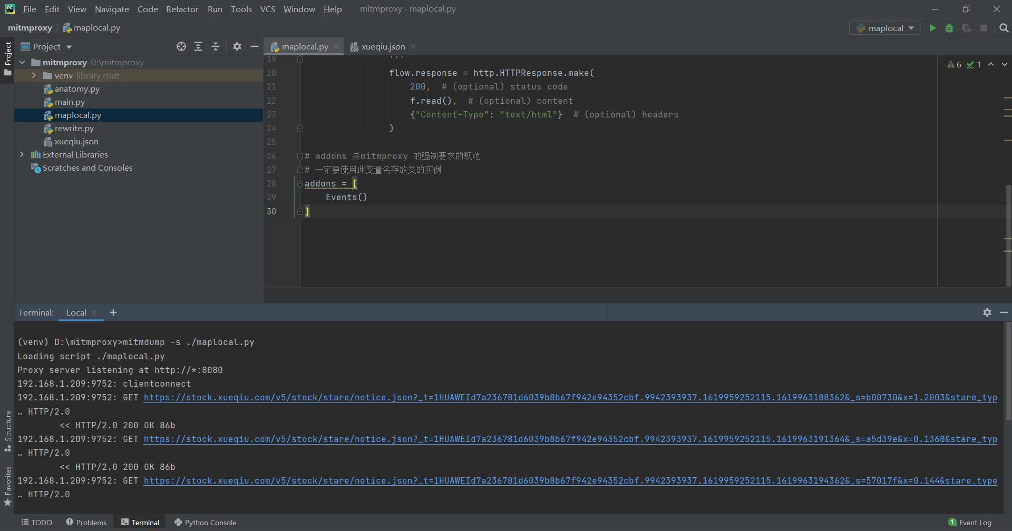
Task: Select the Terminal tool window tab
Action: click(x=140, y=523)
